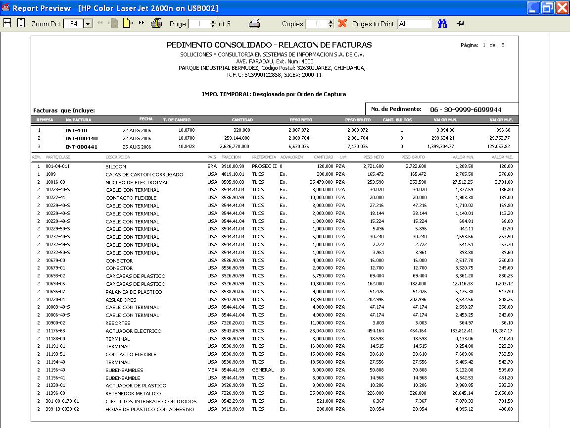Click the Zoom Pct value field showing 84

pos(73,24)
